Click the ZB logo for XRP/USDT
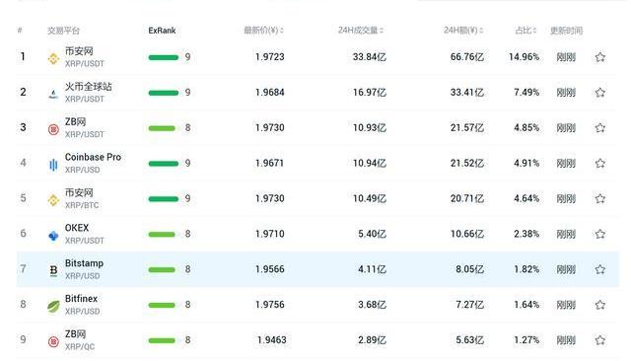The width and height of the screenshot is (631, 361). [x=53, y=129]
